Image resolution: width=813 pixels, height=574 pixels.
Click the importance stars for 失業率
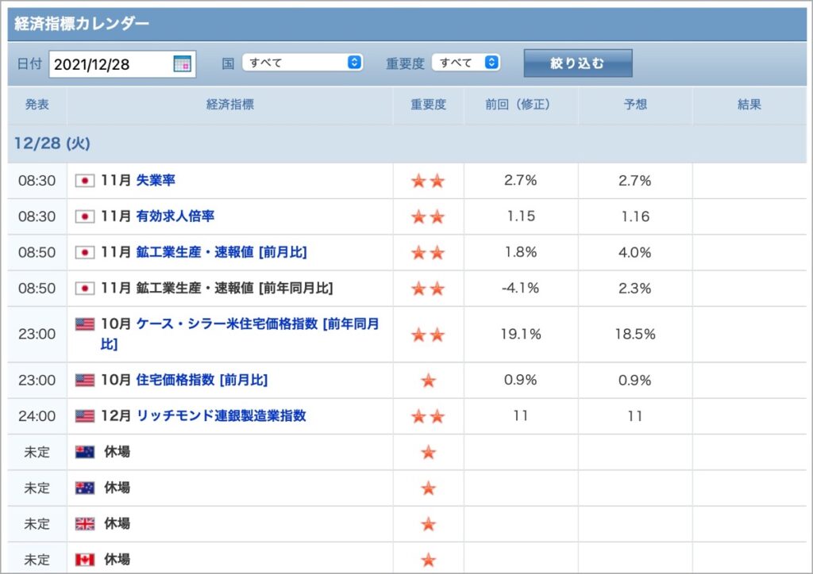(428, 181)
